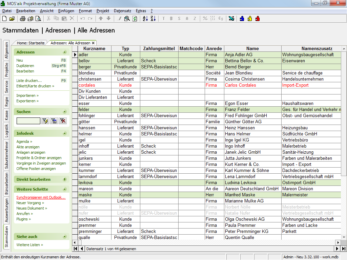Click the printer icon in the toolbar
This screenshot has width=347, height=260.
[23, 19]
